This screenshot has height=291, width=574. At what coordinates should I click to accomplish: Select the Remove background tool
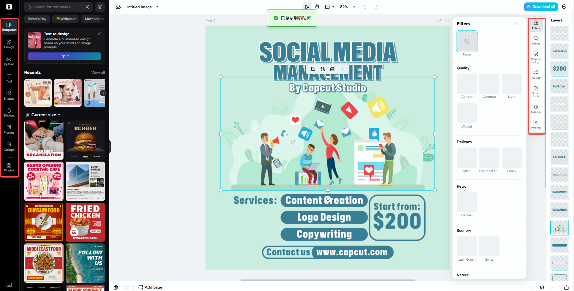(536, 57)
